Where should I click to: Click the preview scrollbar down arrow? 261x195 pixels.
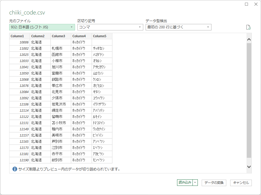[249, 166]
